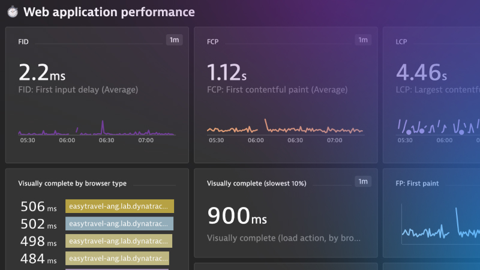Click the 07:00 time label on the FCP chart
Image resolution: width=480 pixels, height=270 pixels.
click(334, 140)
